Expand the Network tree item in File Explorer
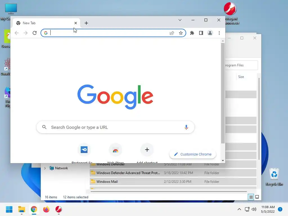The width and height of the screenshot is (288, 216). coord(45,168)
